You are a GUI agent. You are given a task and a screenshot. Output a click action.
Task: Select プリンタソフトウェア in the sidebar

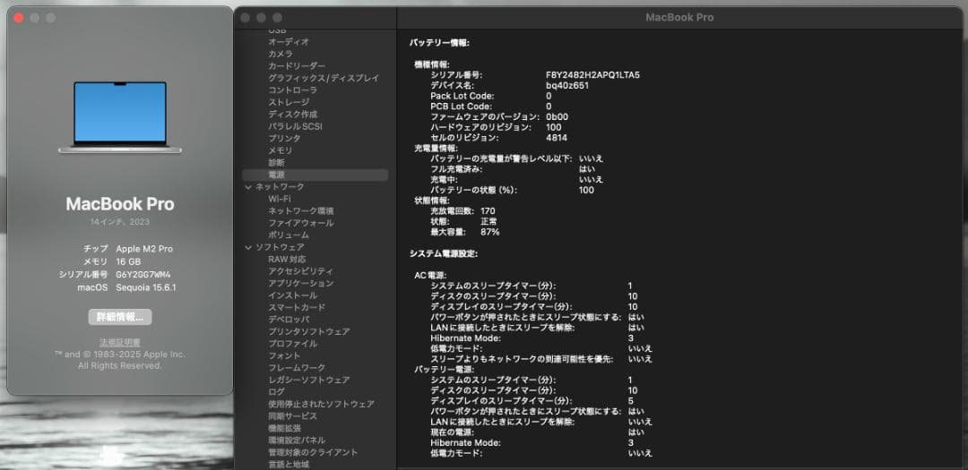[309, 332]
